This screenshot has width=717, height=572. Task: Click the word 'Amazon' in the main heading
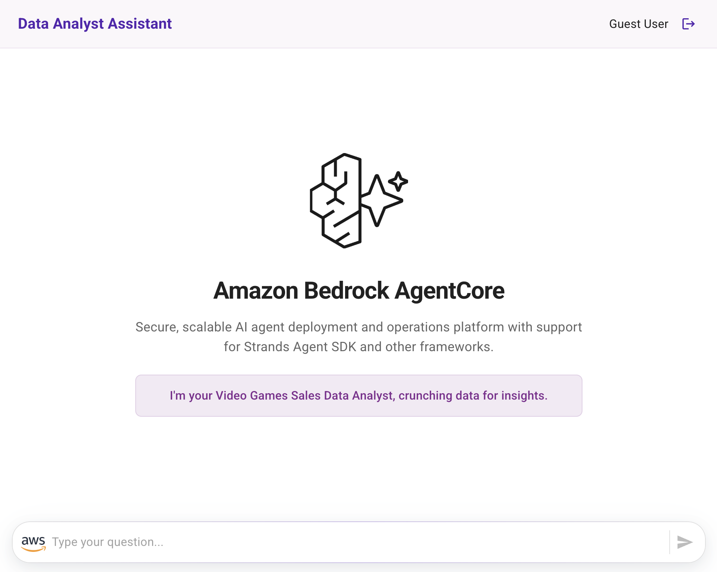(256, 290)
